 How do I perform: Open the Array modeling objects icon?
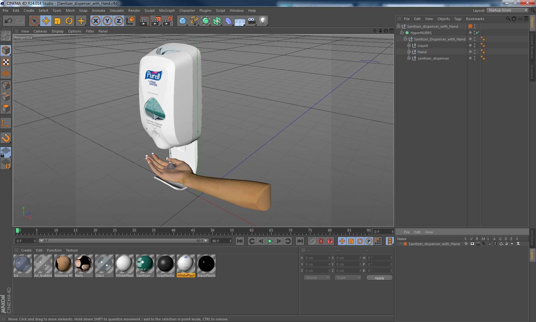[x=217, y=21]
